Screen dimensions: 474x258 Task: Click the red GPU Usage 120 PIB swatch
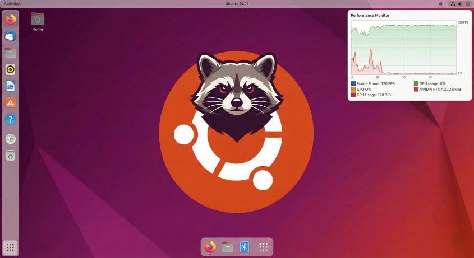[x=353, y=95]
